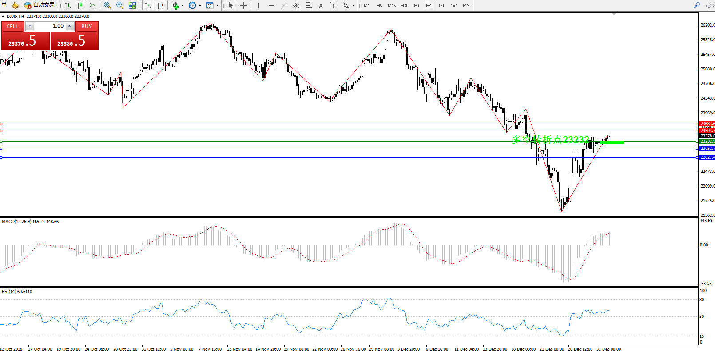Select the trendline drawing tool

point(283,5)
